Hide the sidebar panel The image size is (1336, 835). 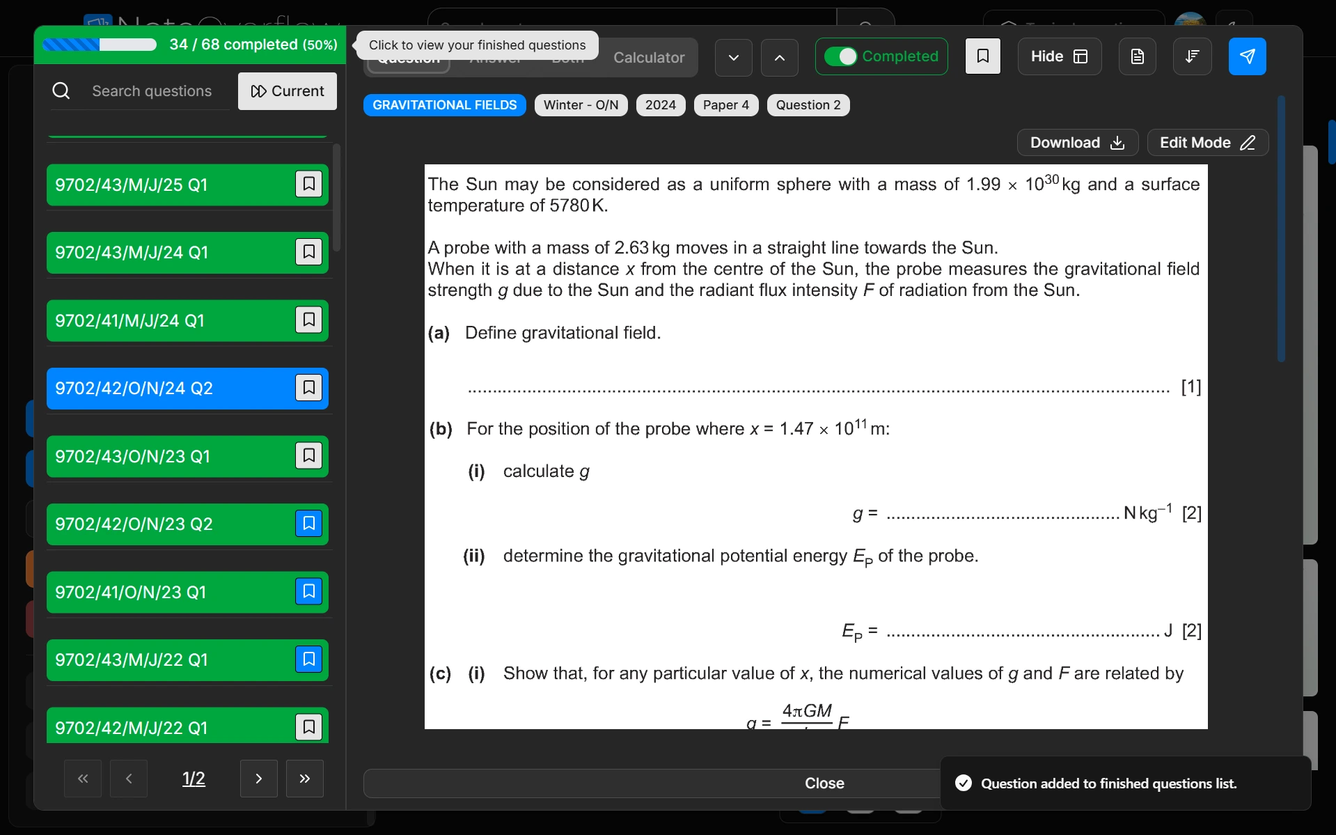(x=1059, y=56)
